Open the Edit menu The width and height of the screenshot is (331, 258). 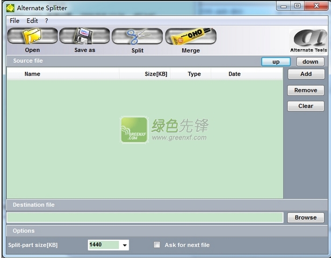point(32,21)
